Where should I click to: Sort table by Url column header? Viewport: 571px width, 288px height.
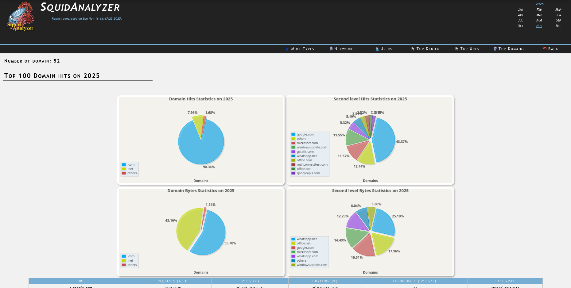tap(81, 281)
